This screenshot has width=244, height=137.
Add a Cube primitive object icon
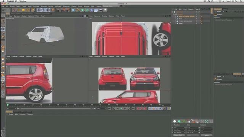point(73,10)
